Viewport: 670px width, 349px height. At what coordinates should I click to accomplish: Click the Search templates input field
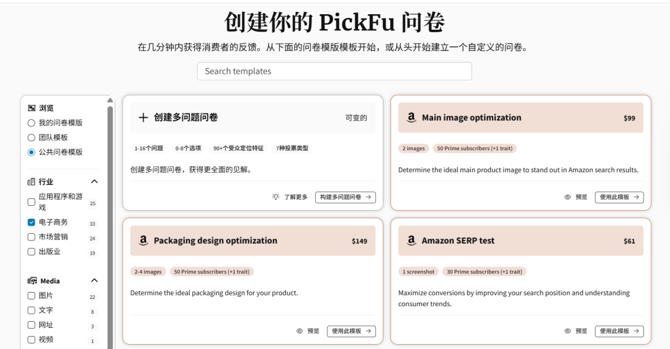[x=334, y=71]
